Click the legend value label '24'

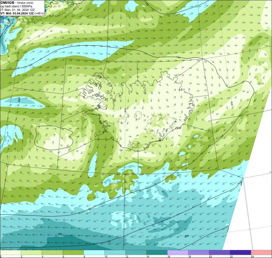tap(252, 256)
